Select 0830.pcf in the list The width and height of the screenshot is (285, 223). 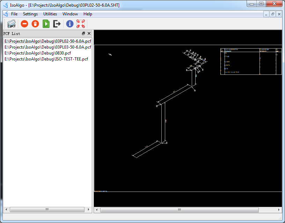click(x=47, y=53)
